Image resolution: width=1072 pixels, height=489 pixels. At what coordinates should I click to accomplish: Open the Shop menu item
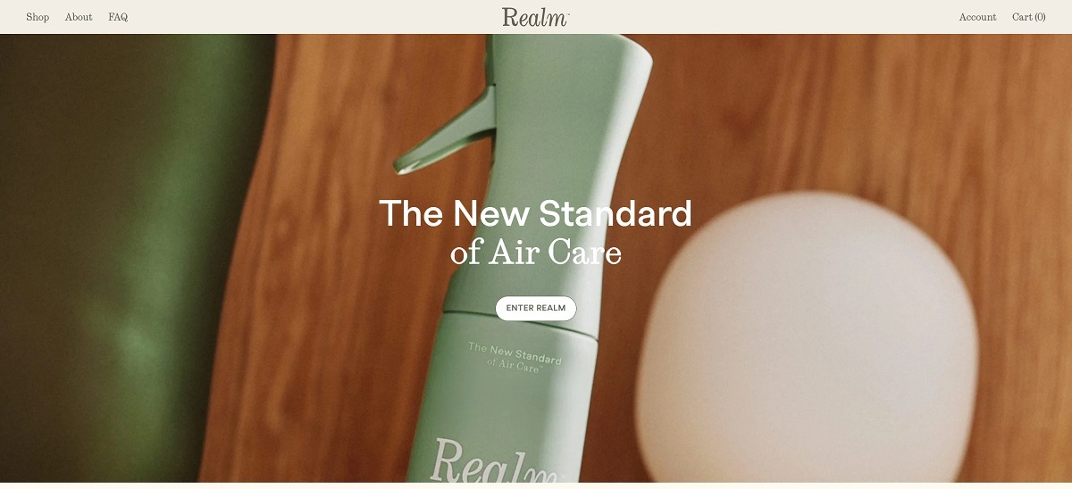(38, 17)
